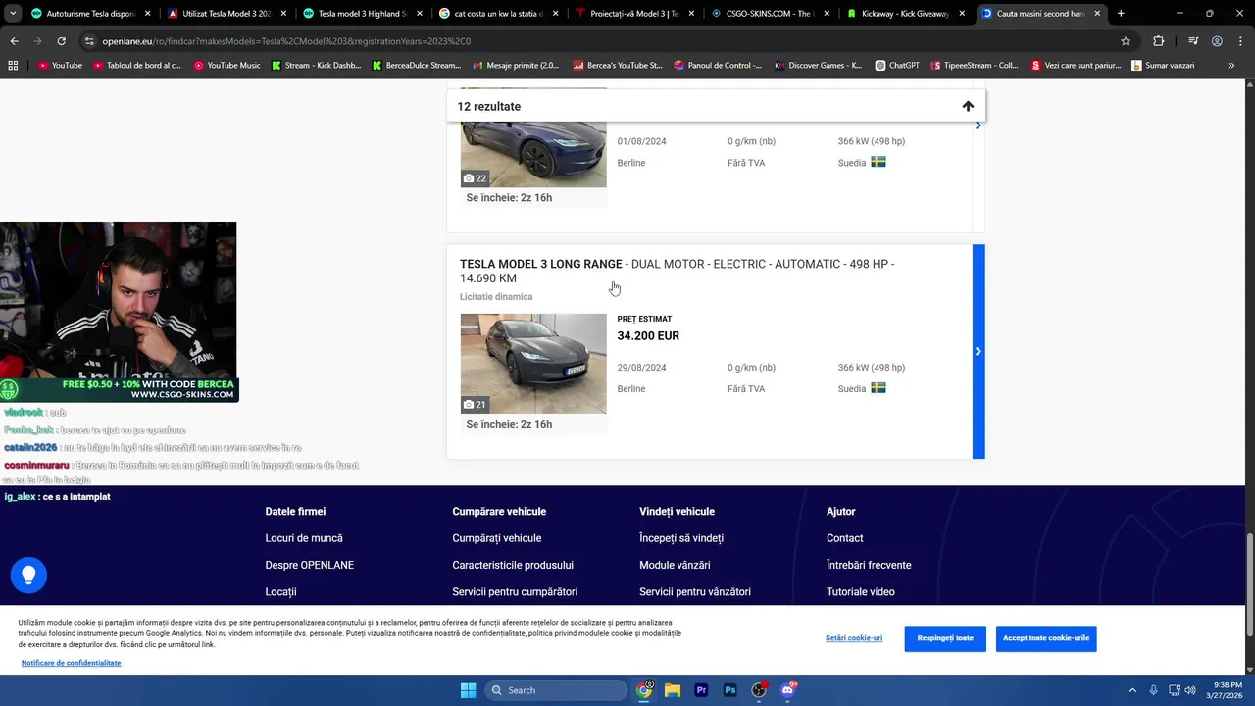Screen dimensions: 1255x706
Task: Switch to Autoturisme Tesla tab
Action: pos(90,14)
